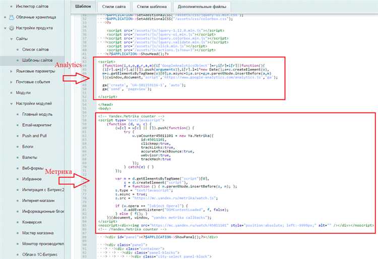The image size is (378, 259).
Task: Click the noscript img tag line
Action: point(236,225)
